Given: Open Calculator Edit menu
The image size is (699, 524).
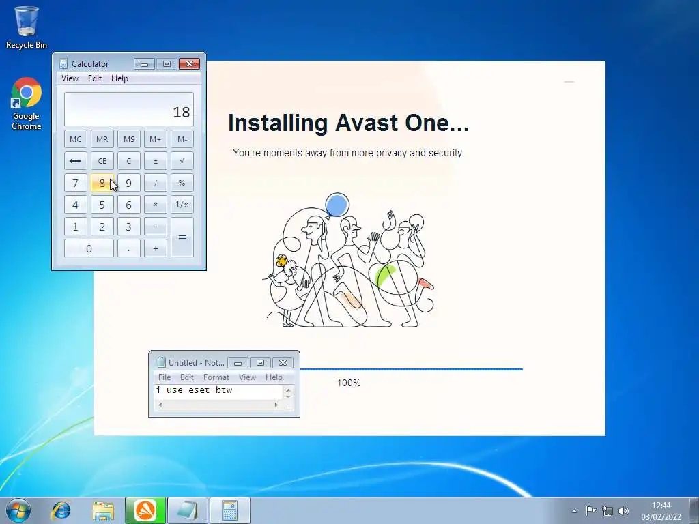Looking at the screenshot, I should pyautogui.click(x=94, y=78).
